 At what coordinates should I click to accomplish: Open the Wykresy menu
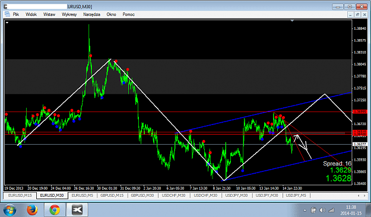69,14
